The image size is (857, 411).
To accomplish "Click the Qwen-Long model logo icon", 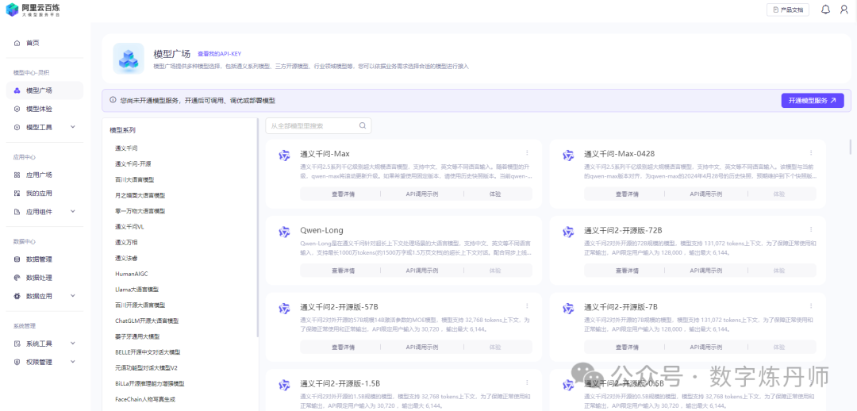I will point(284,232).
